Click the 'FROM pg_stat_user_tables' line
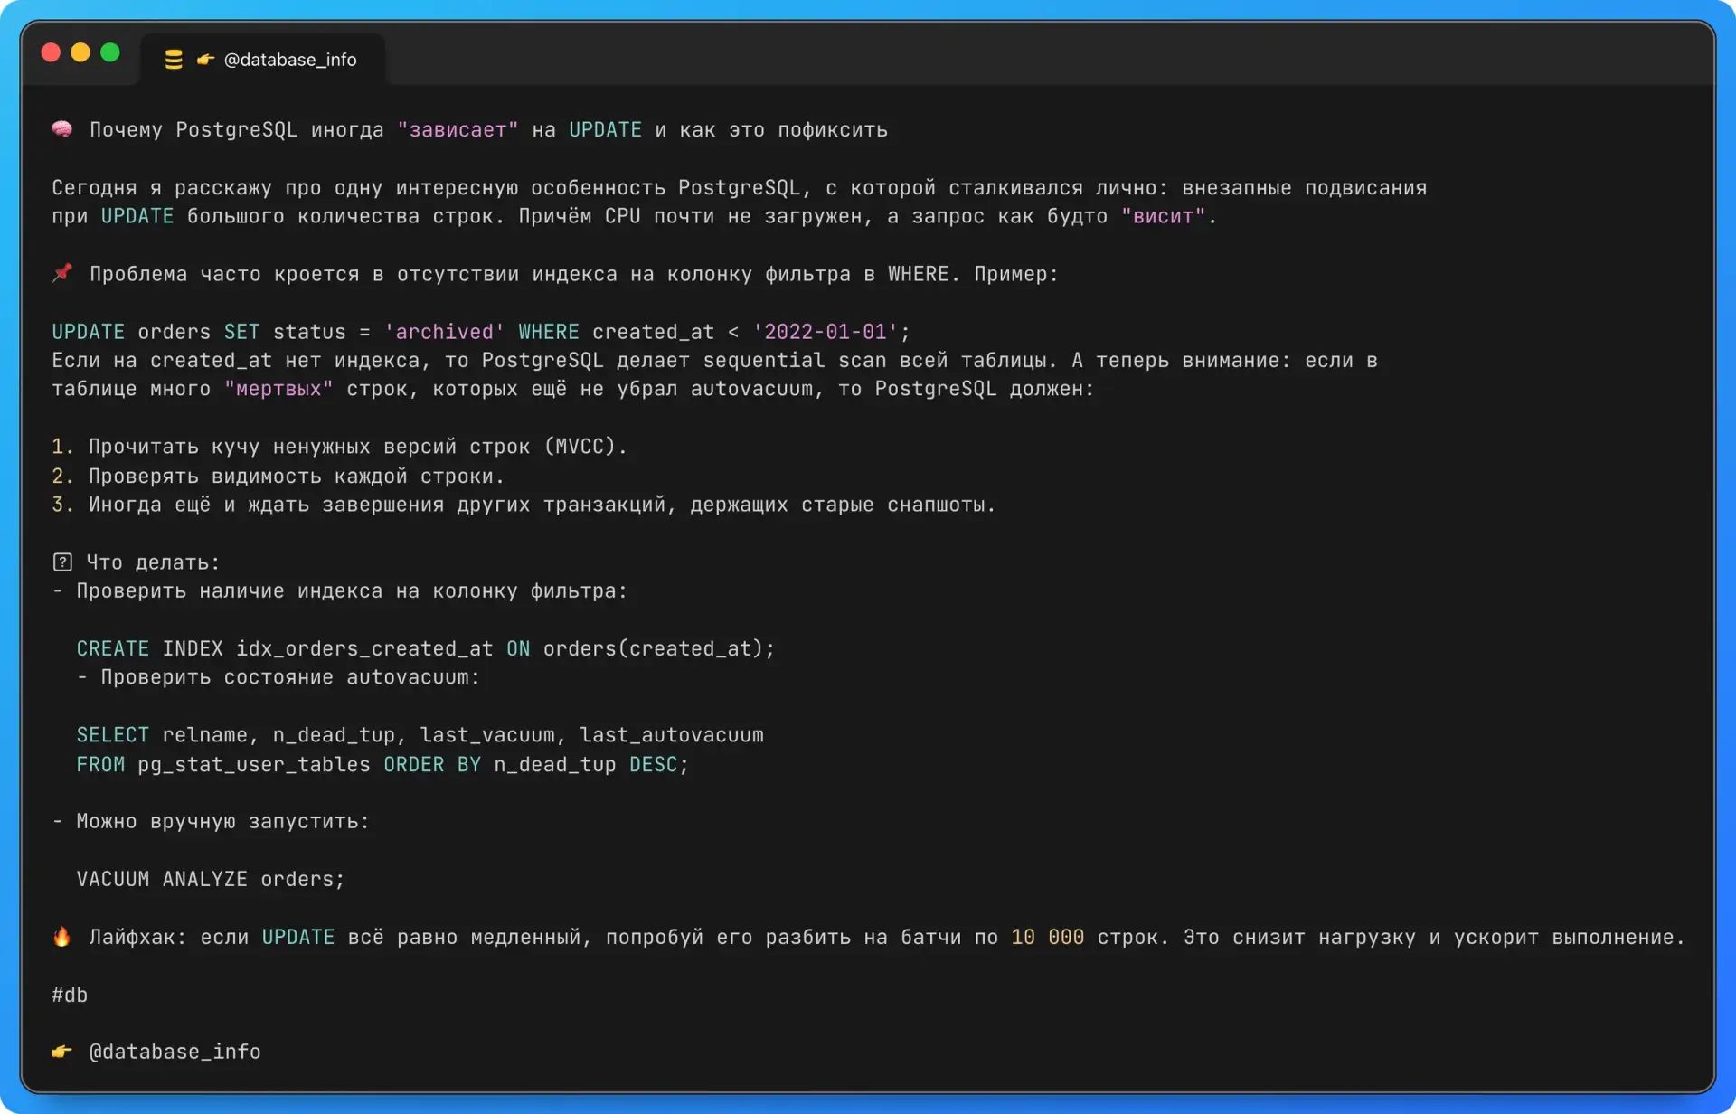 (x=382, y=765)
